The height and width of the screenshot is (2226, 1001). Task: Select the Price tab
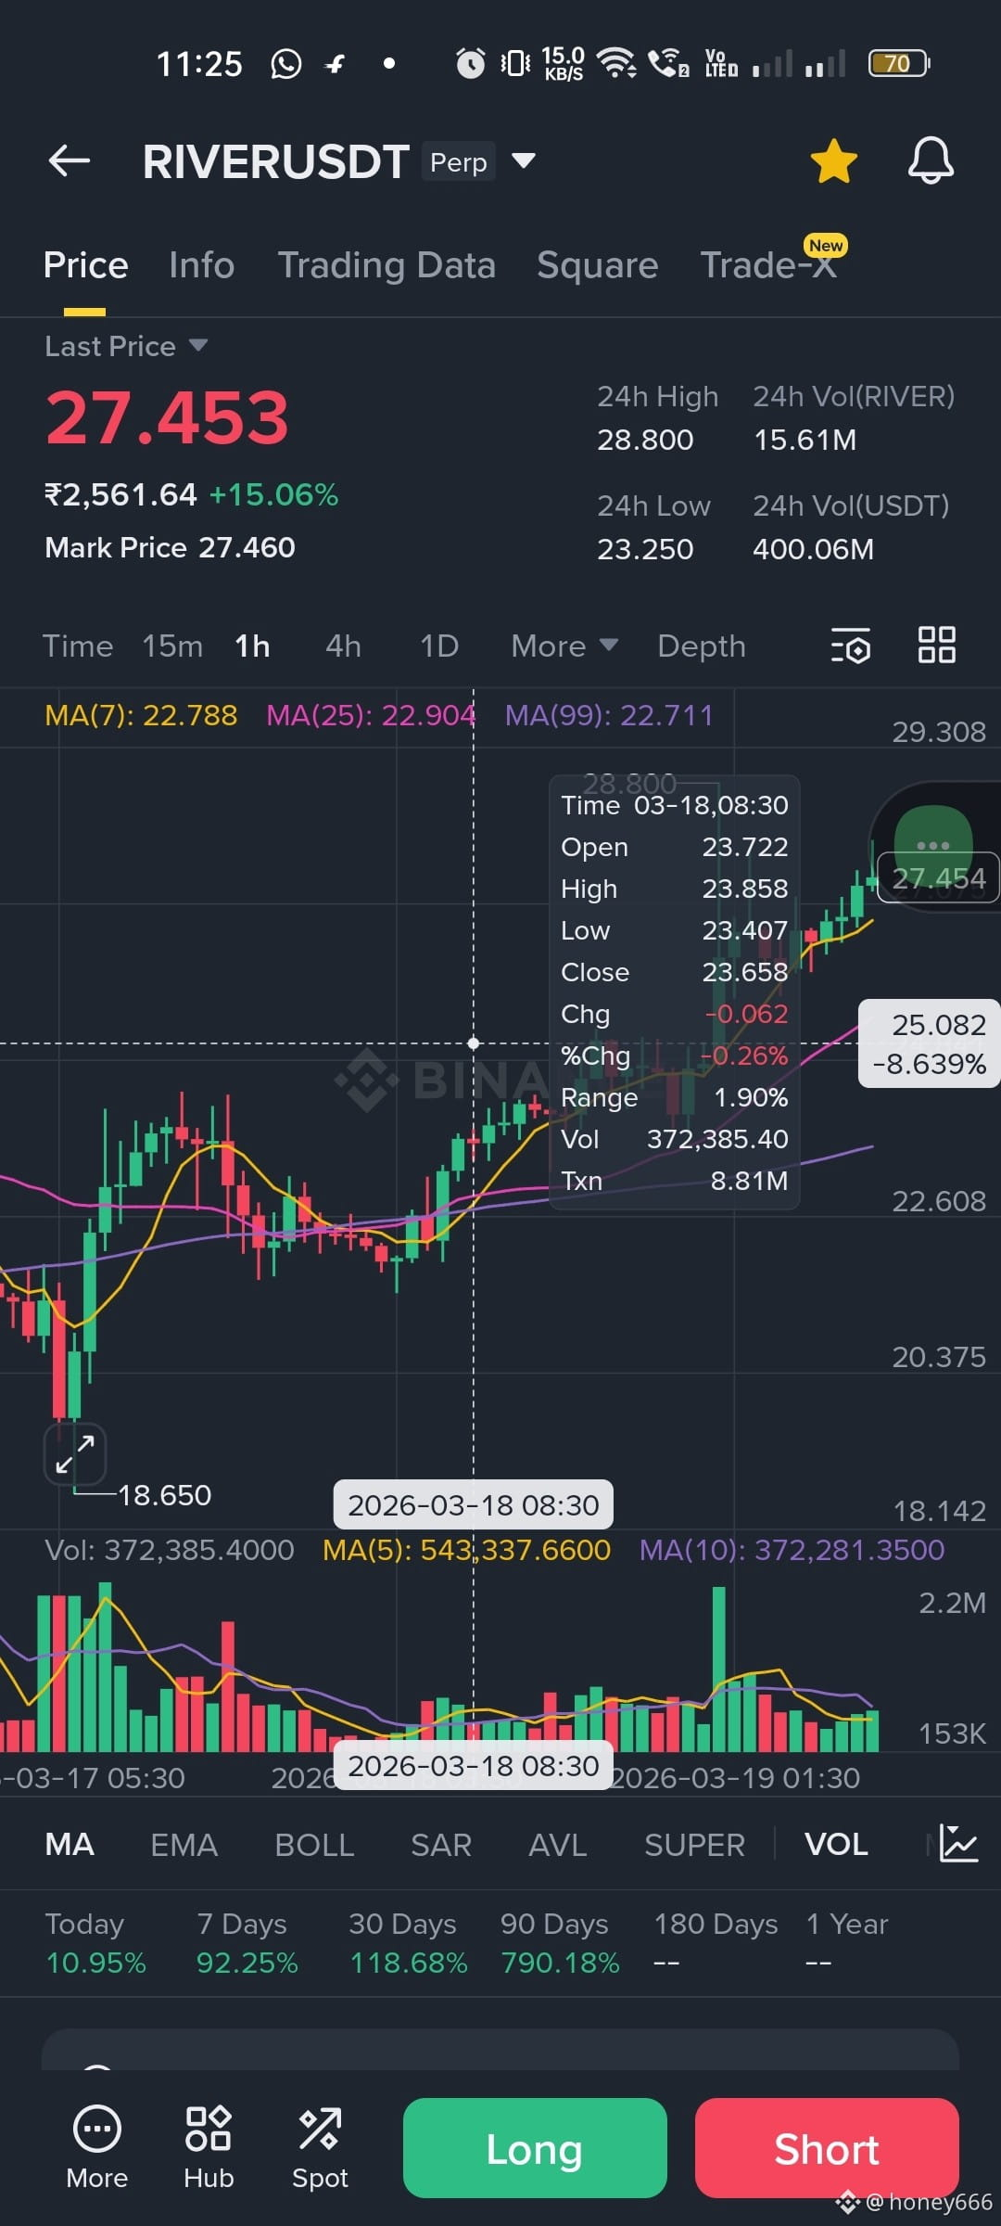(85, 265)
